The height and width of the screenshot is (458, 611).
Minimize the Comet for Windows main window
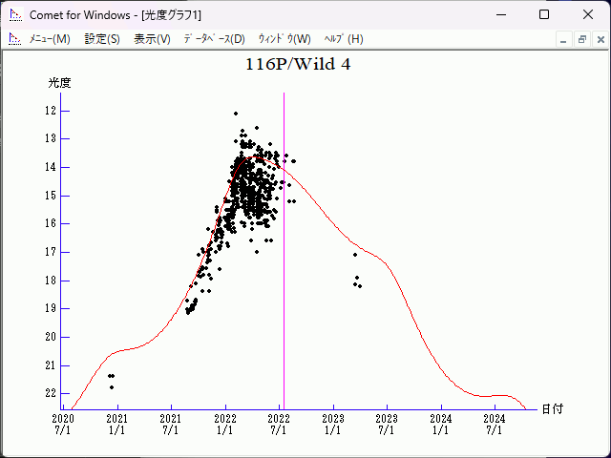click(501, 15)
